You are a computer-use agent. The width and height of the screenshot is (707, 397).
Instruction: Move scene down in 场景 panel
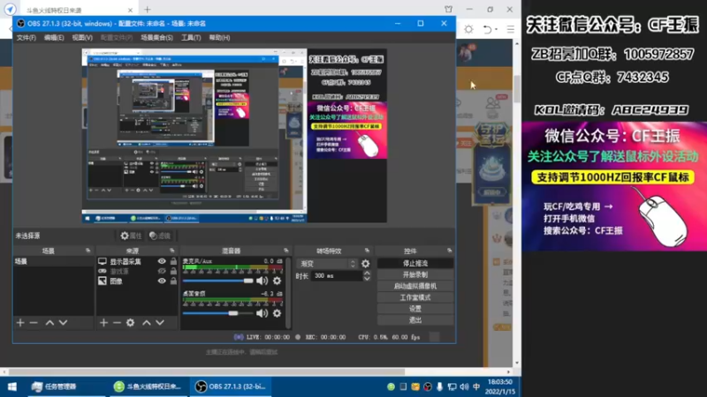(x=63, y=323)
